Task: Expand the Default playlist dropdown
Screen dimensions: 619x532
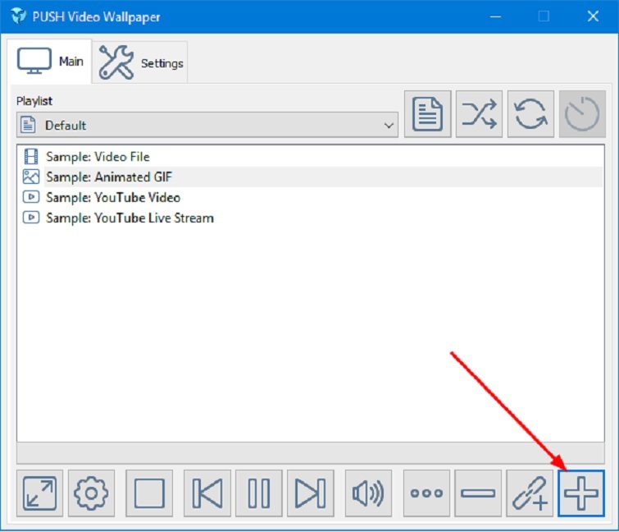Action: point(207,126)
